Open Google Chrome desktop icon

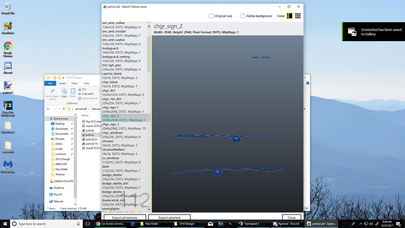[8, 49]
